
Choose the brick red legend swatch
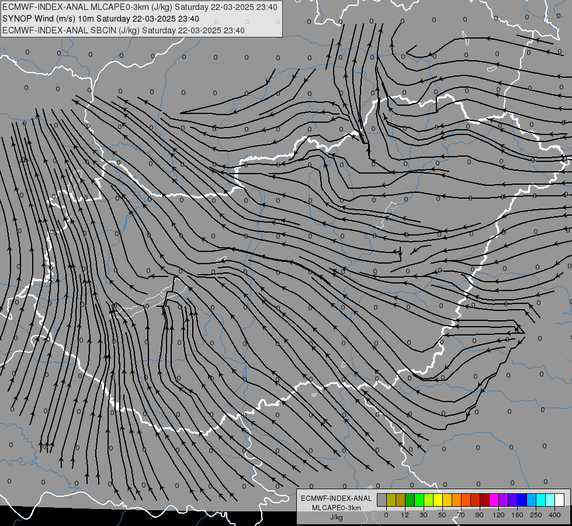(476, 500)
